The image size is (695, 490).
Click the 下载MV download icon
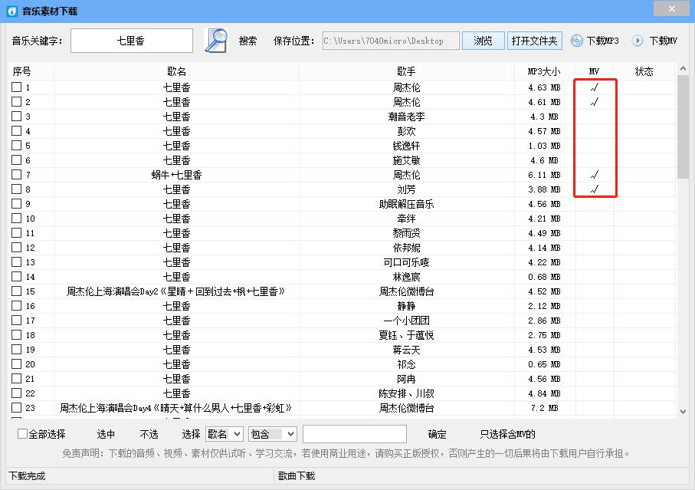coord(637,41)
